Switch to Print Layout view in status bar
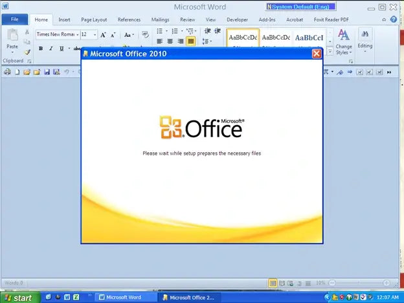Viewport: 404px width, 303px height. pyautogui.click(x=273, y=284)
